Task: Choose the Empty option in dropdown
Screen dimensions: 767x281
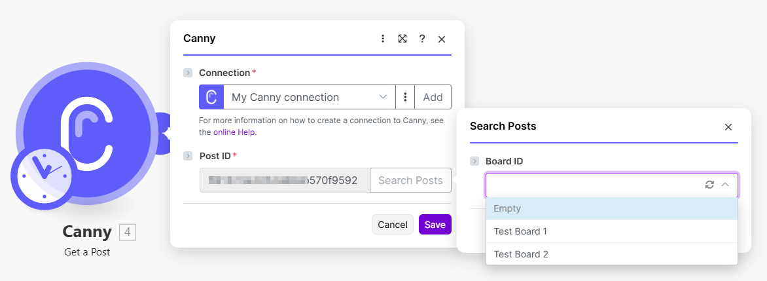Action: [x=507, y=208]
